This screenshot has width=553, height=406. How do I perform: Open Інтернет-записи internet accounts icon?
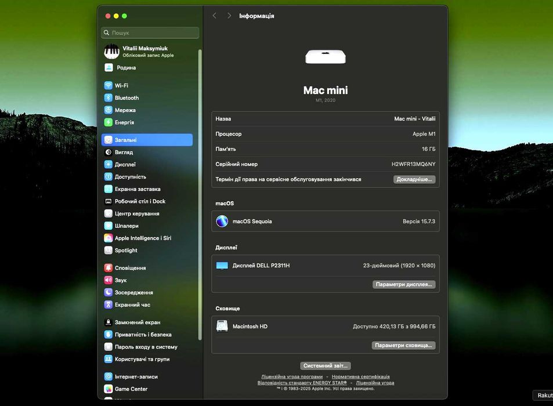109,377
